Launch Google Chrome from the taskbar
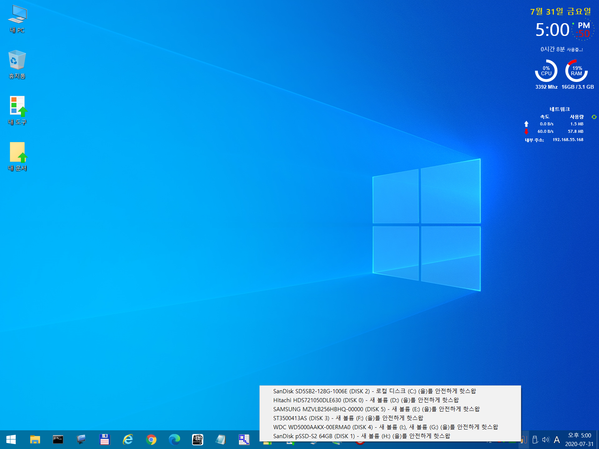The image size is (599, 449). [151, 440]
